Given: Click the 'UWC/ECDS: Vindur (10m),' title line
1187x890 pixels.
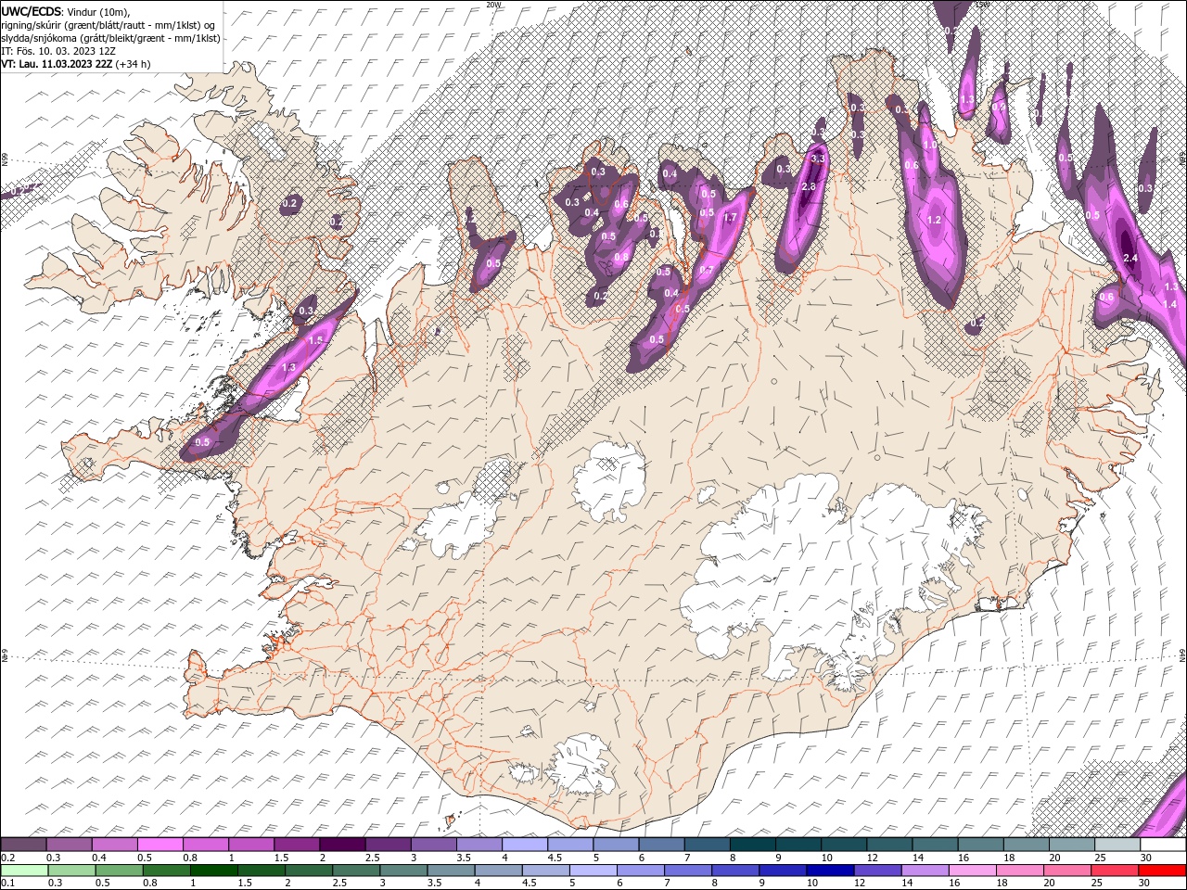Looking at the screenshot, I should pos(66,11).
